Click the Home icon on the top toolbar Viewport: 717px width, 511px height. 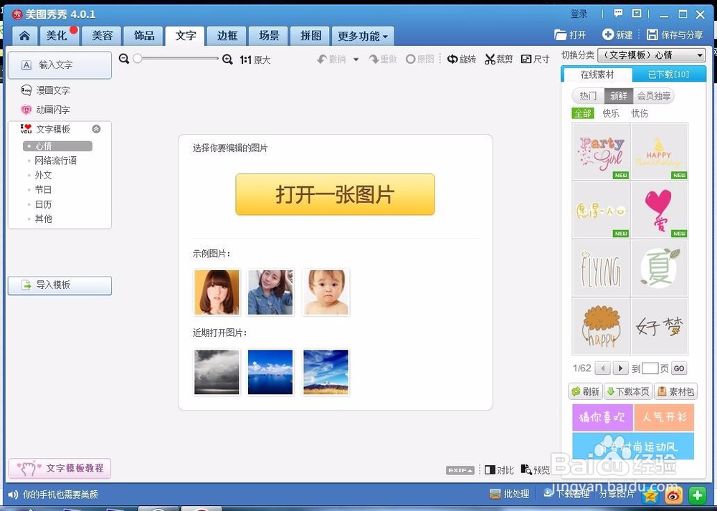tap(24, 34)
